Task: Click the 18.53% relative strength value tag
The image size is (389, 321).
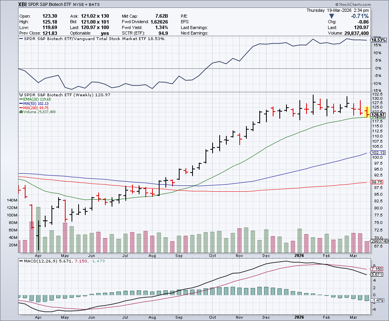Action: pos(379,40)
